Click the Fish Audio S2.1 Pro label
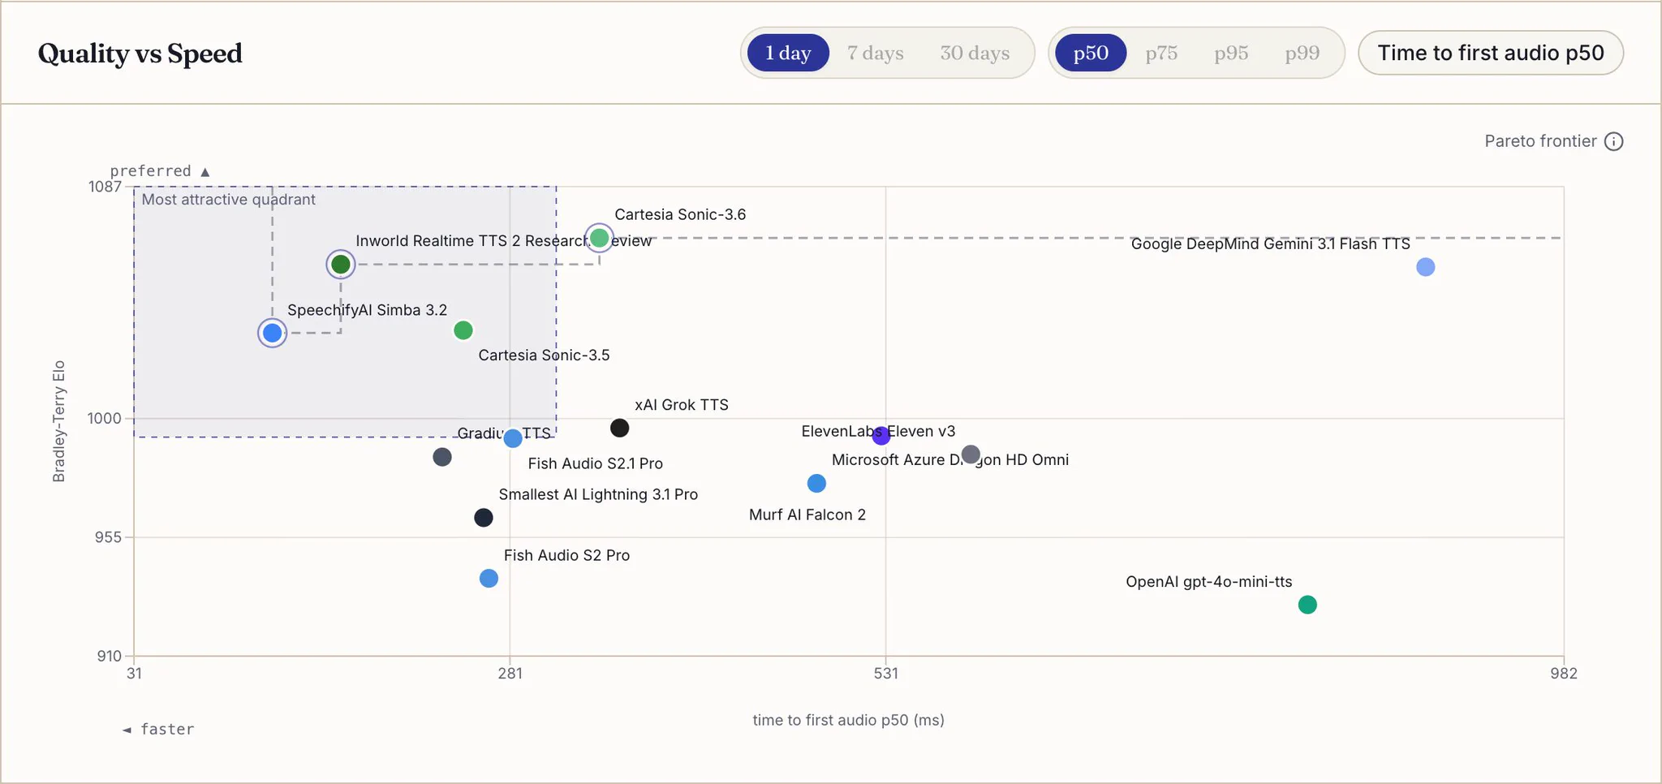This screenshot has height=784, width=1662. (x=596, y=463)
